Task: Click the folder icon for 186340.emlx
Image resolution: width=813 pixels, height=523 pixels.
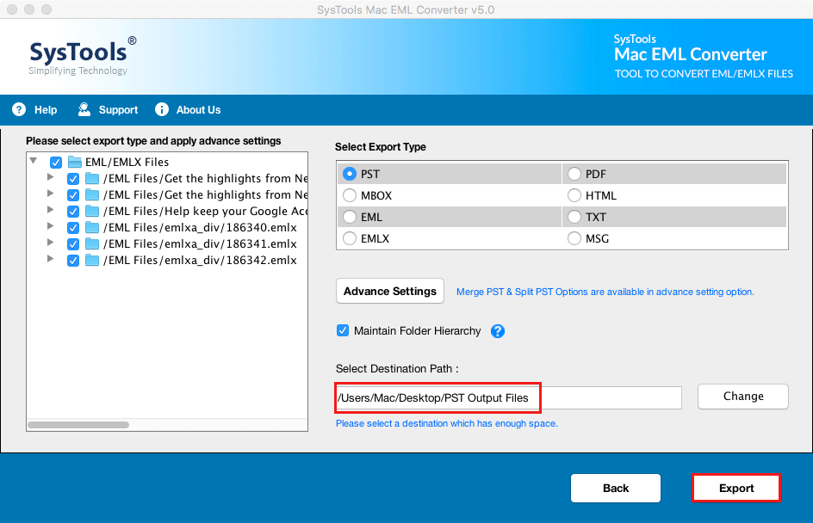Action: click(x=92, y=227)
